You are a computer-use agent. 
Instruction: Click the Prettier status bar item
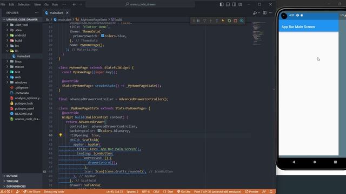pyautogui.click(x=251, y=192)
